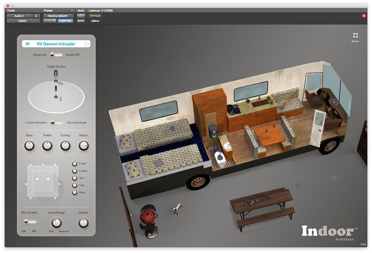This screenshot has width=372, height=253.
Task: Click the Rear level knob
Action: tap(74, 192)
